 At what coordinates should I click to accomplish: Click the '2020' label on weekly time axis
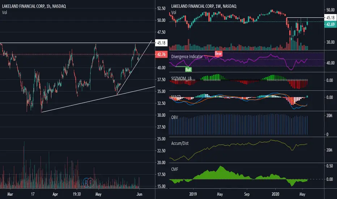(275, 194)
